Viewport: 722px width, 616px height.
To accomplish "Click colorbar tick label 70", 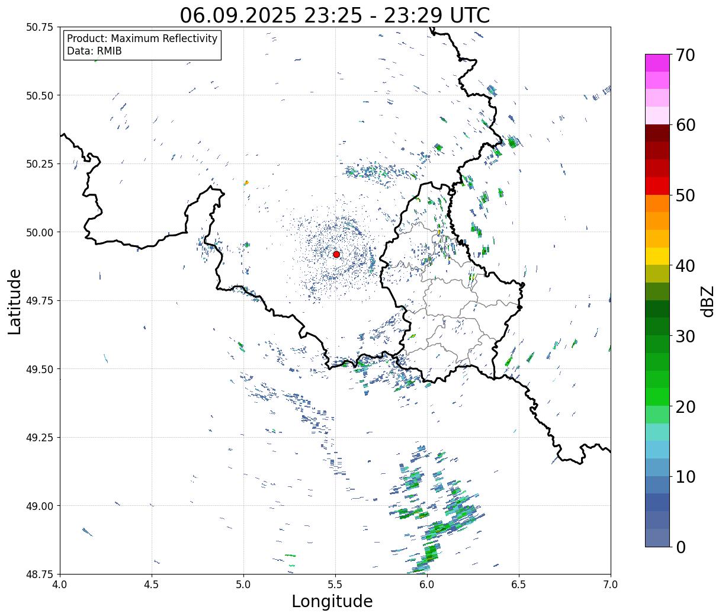I will coord(685,55).
